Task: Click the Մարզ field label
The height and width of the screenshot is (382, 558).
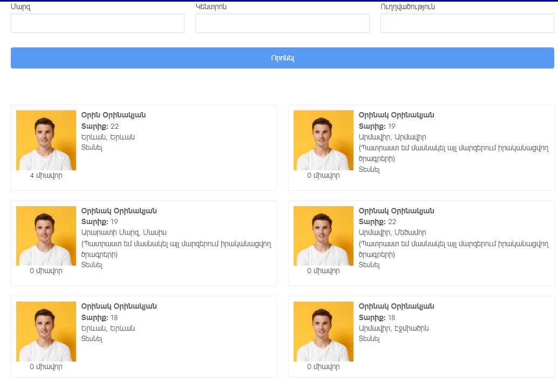Action: coord(21,7)
